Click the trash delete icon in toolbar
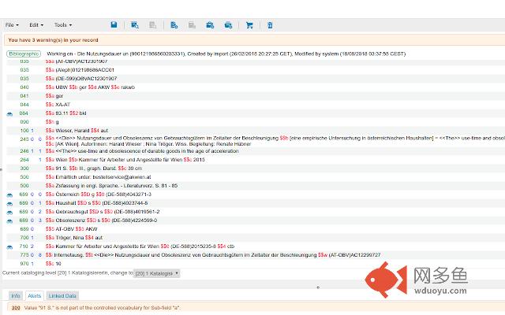This screenshot has height=315, width=505. (x=270, y=25)
